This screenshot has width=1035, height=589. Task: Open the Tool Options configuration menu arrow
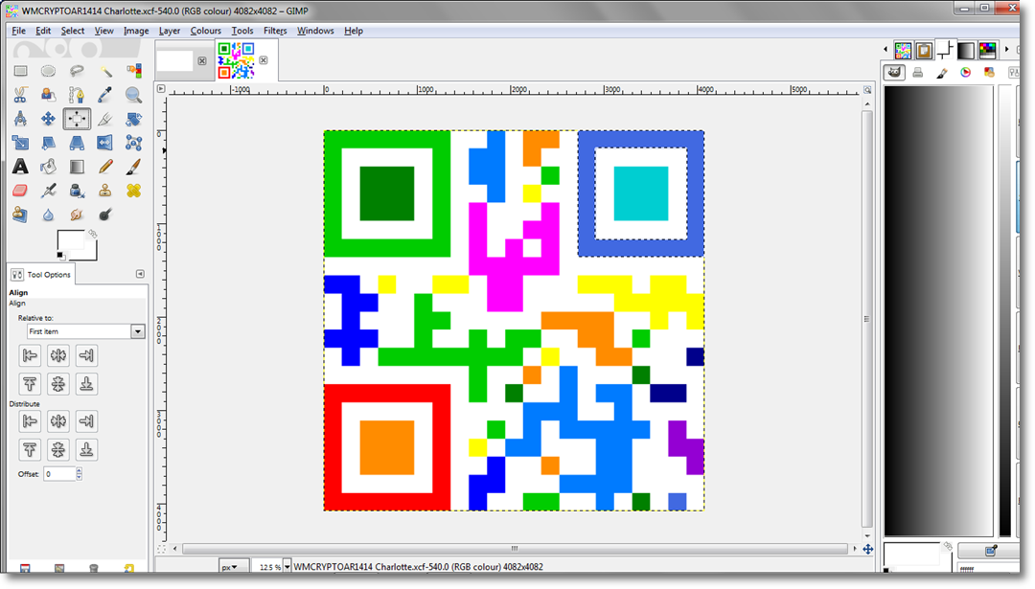(x=140, y=274)
